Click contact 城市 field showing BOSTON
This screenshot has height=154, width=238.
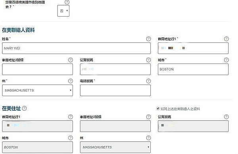193,69
